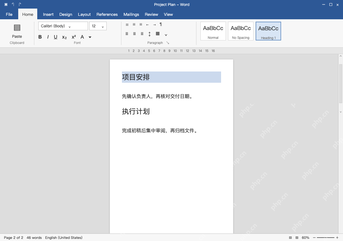Center the paragraph text
343x241 pixels.
[134, 34]
